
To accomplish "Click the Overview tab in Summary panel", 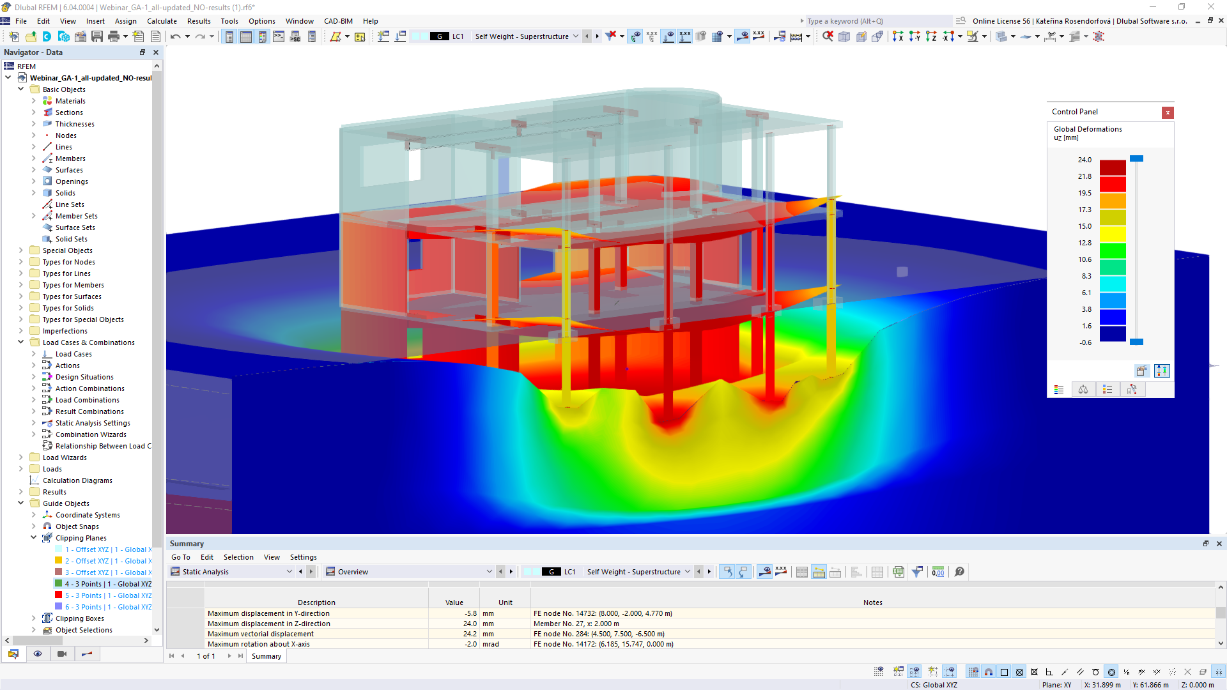I will pos(351,571).
